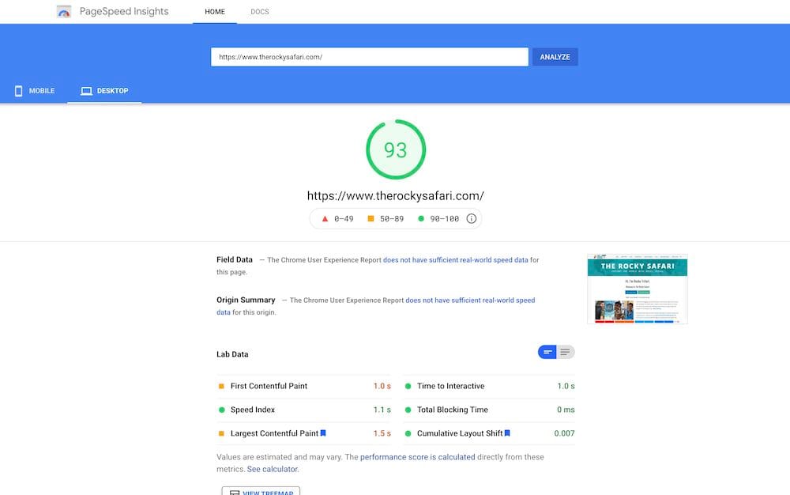
Task: Click the desktop laptop icon
Action: coord(87,91)
